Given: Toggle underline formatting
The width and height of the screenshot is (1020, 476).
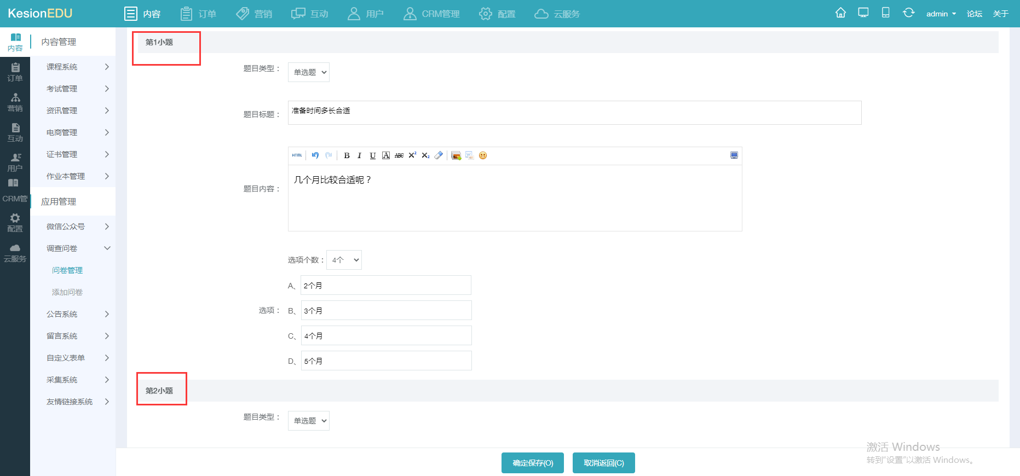Looking at the screenshot, I should coord(373,155).
